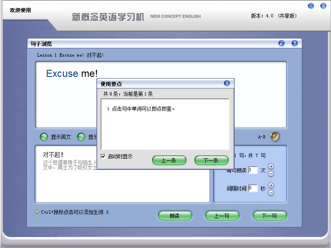Click the Lesson 1 Excuse me! title
Viewport: 331px width, 248px height.
70,55
